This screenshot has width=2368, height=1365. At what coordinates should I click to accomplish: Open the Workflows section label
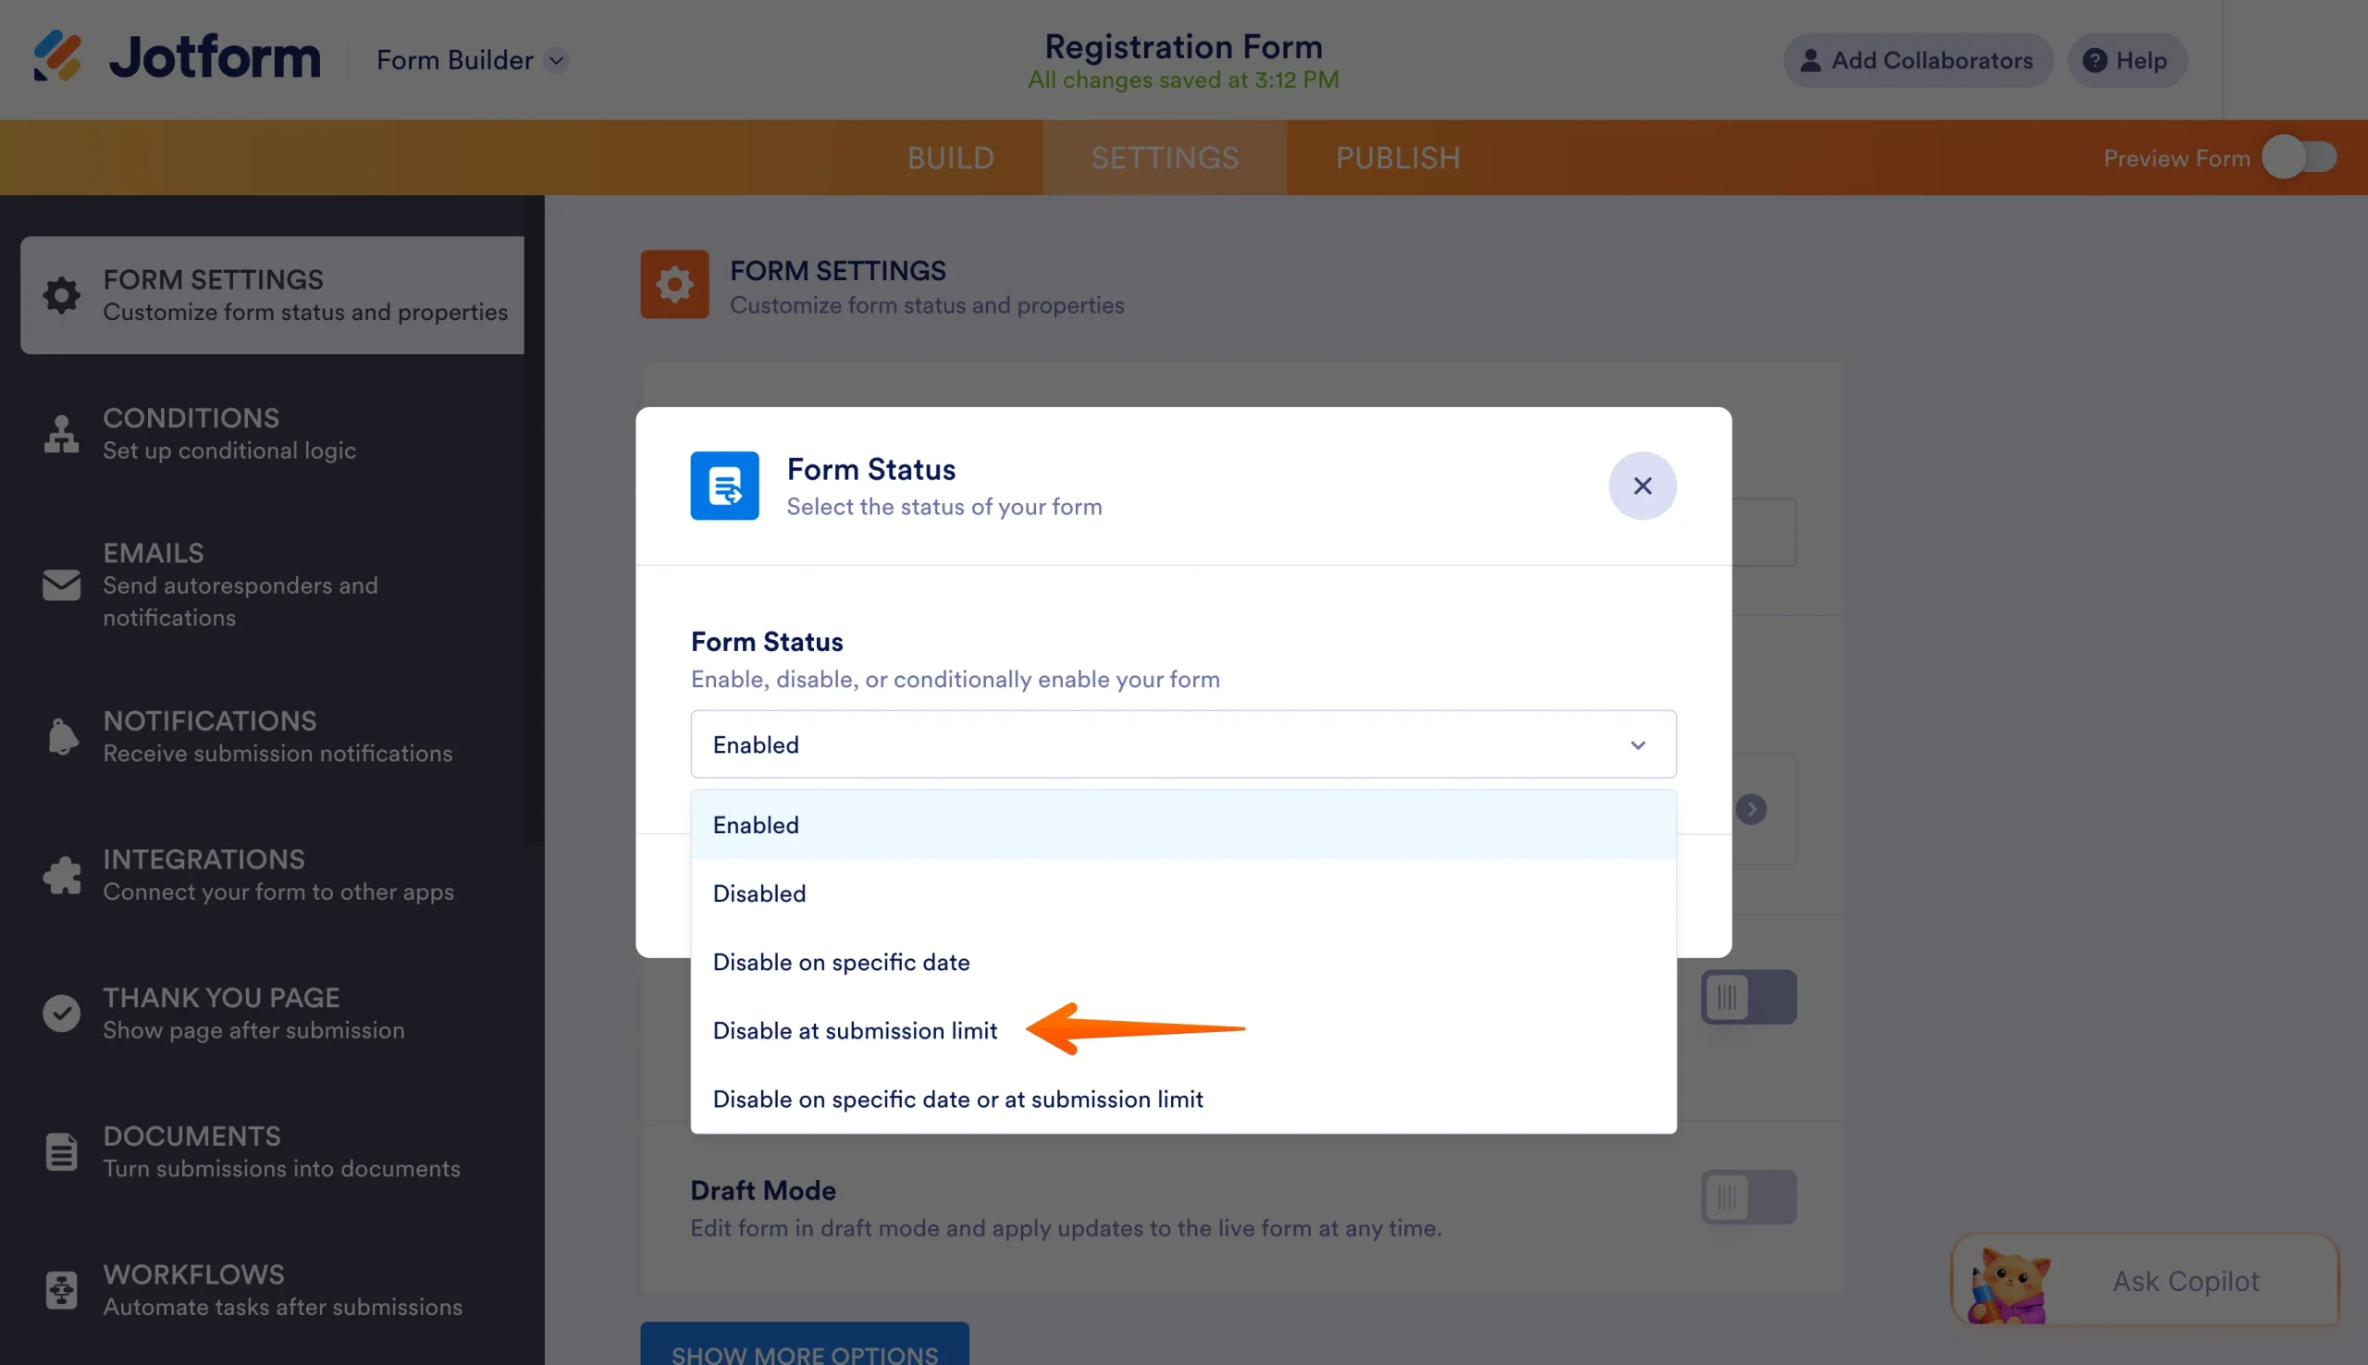pyautogui.click(x=193, y=1274)
